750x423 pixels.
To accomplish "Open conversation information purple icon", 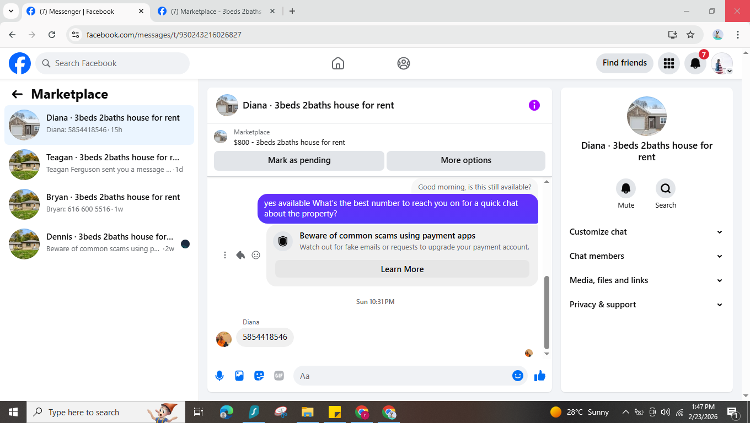I will tap(534, 105).
